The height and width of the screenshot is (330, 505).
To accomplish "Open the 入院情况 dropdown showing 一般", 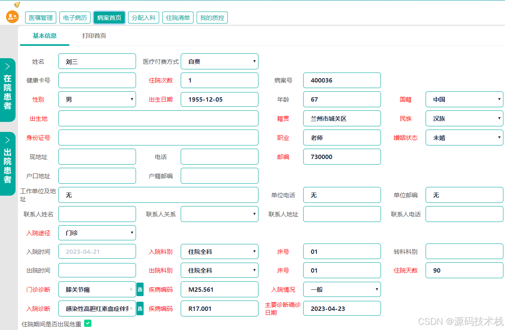I will point(342,289).
